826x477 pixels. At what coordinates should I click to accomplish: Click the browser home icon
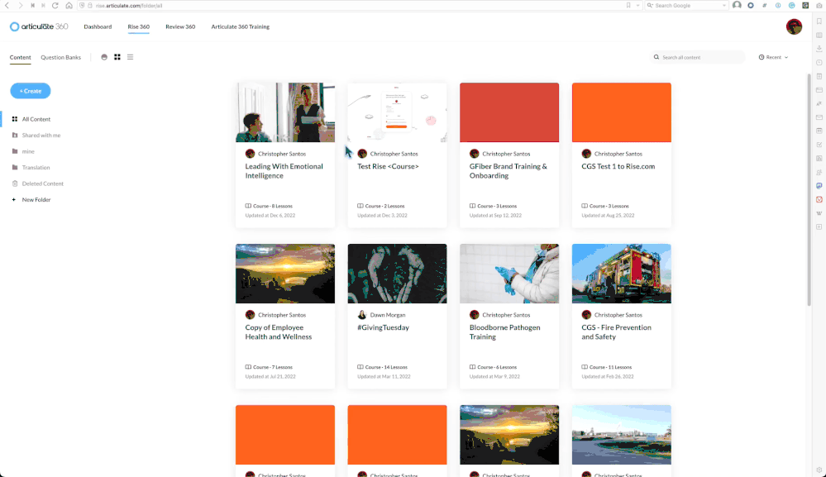point(69,6)
